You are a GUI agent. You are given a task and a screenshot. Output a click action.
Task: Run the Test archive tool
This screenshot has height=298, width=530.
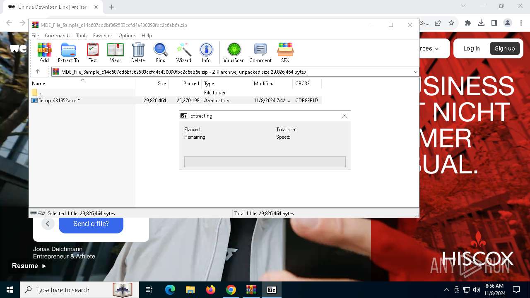93,53
